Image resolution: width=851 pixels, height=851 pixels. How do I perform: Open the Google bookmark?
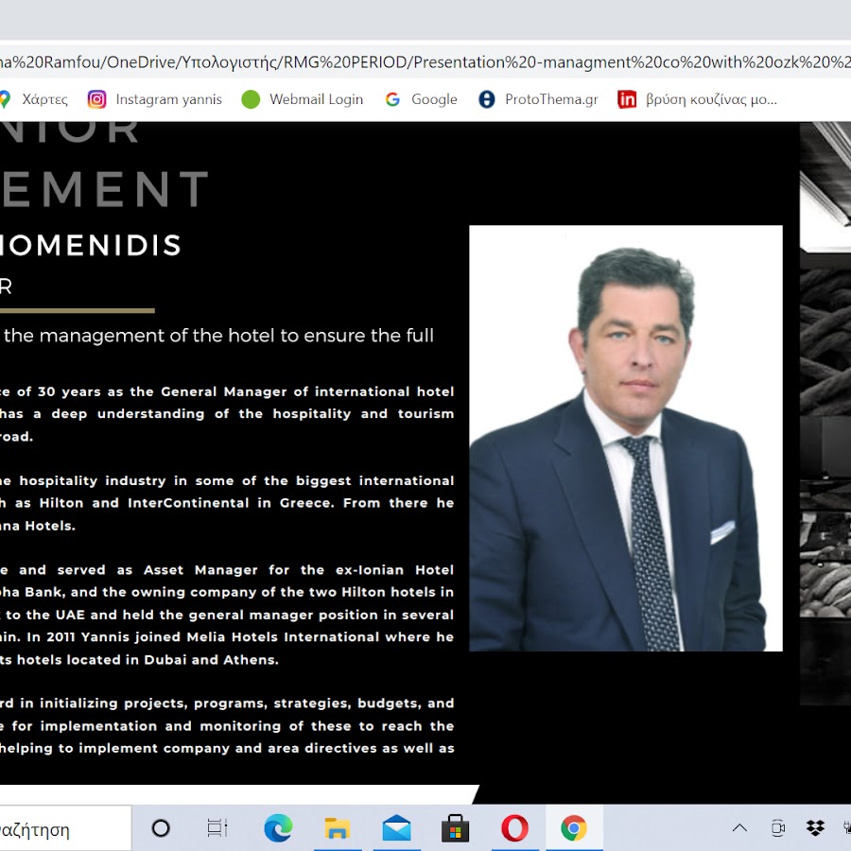pos(421,99)
